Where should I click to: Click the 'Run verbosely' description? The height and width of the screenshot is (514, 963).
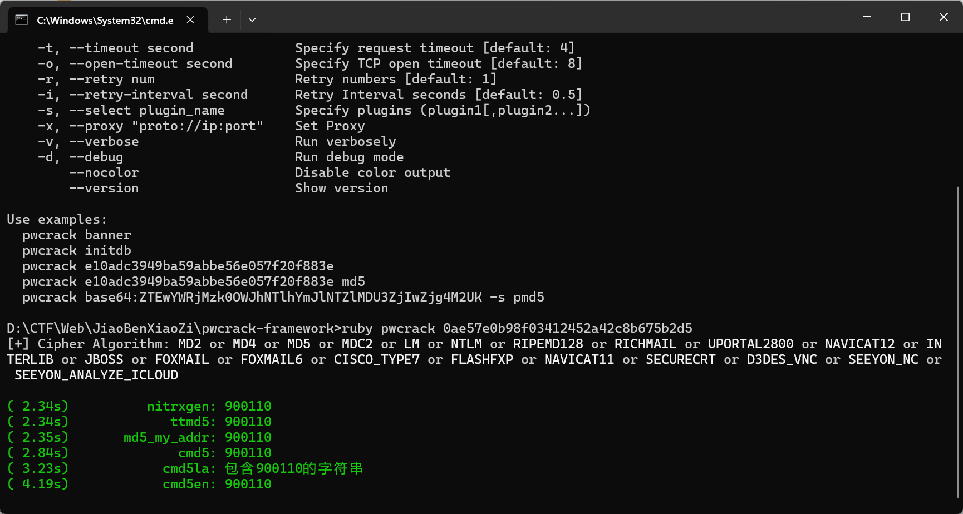[x=346, y=142]
